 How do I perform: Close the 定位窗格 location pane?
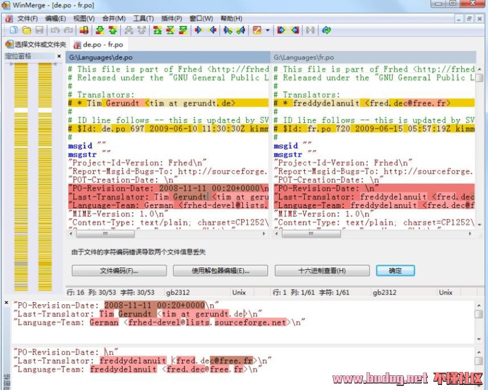point(59,56)
